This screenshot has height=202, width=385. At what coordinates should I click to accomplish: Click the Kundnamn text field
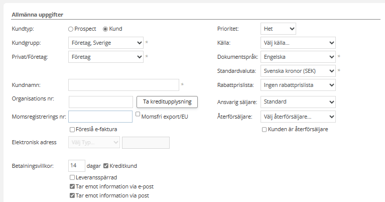(x=123, y=85)
